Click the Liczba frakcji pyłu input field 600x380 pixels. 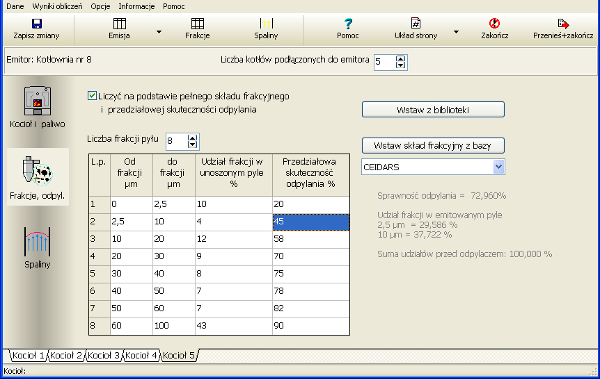pos(176,141)
